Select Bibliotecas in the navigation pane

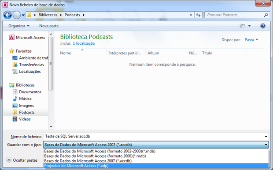tap(22, 85)
